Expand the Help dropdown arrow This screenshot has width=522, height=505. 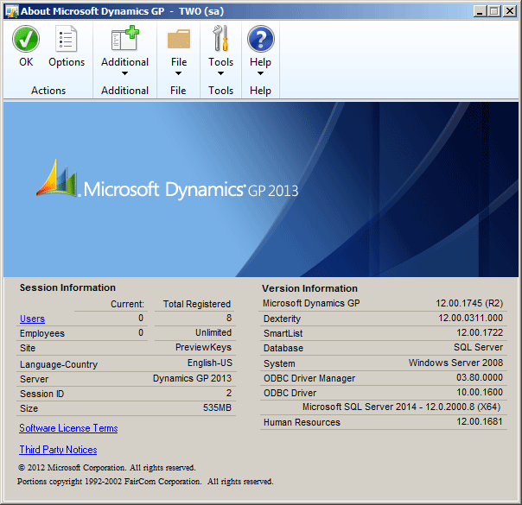[260, 73]
